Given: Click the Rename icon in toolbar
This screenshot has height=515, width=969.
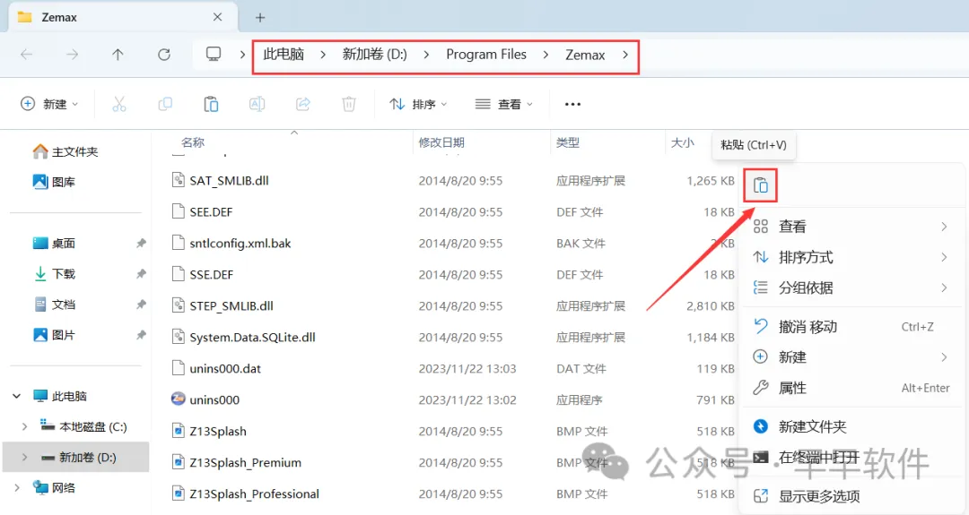Looking at the screenshot, I should (258, 104).
